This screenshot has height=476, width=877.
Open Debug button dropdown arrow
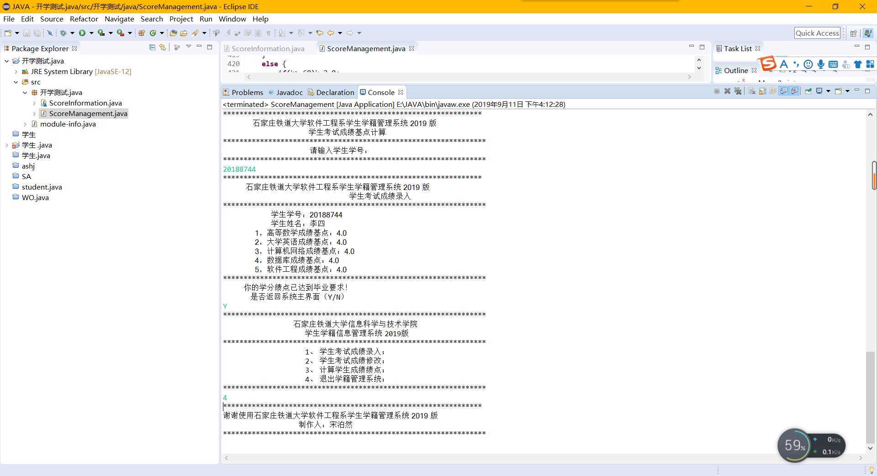pos(72,33)
